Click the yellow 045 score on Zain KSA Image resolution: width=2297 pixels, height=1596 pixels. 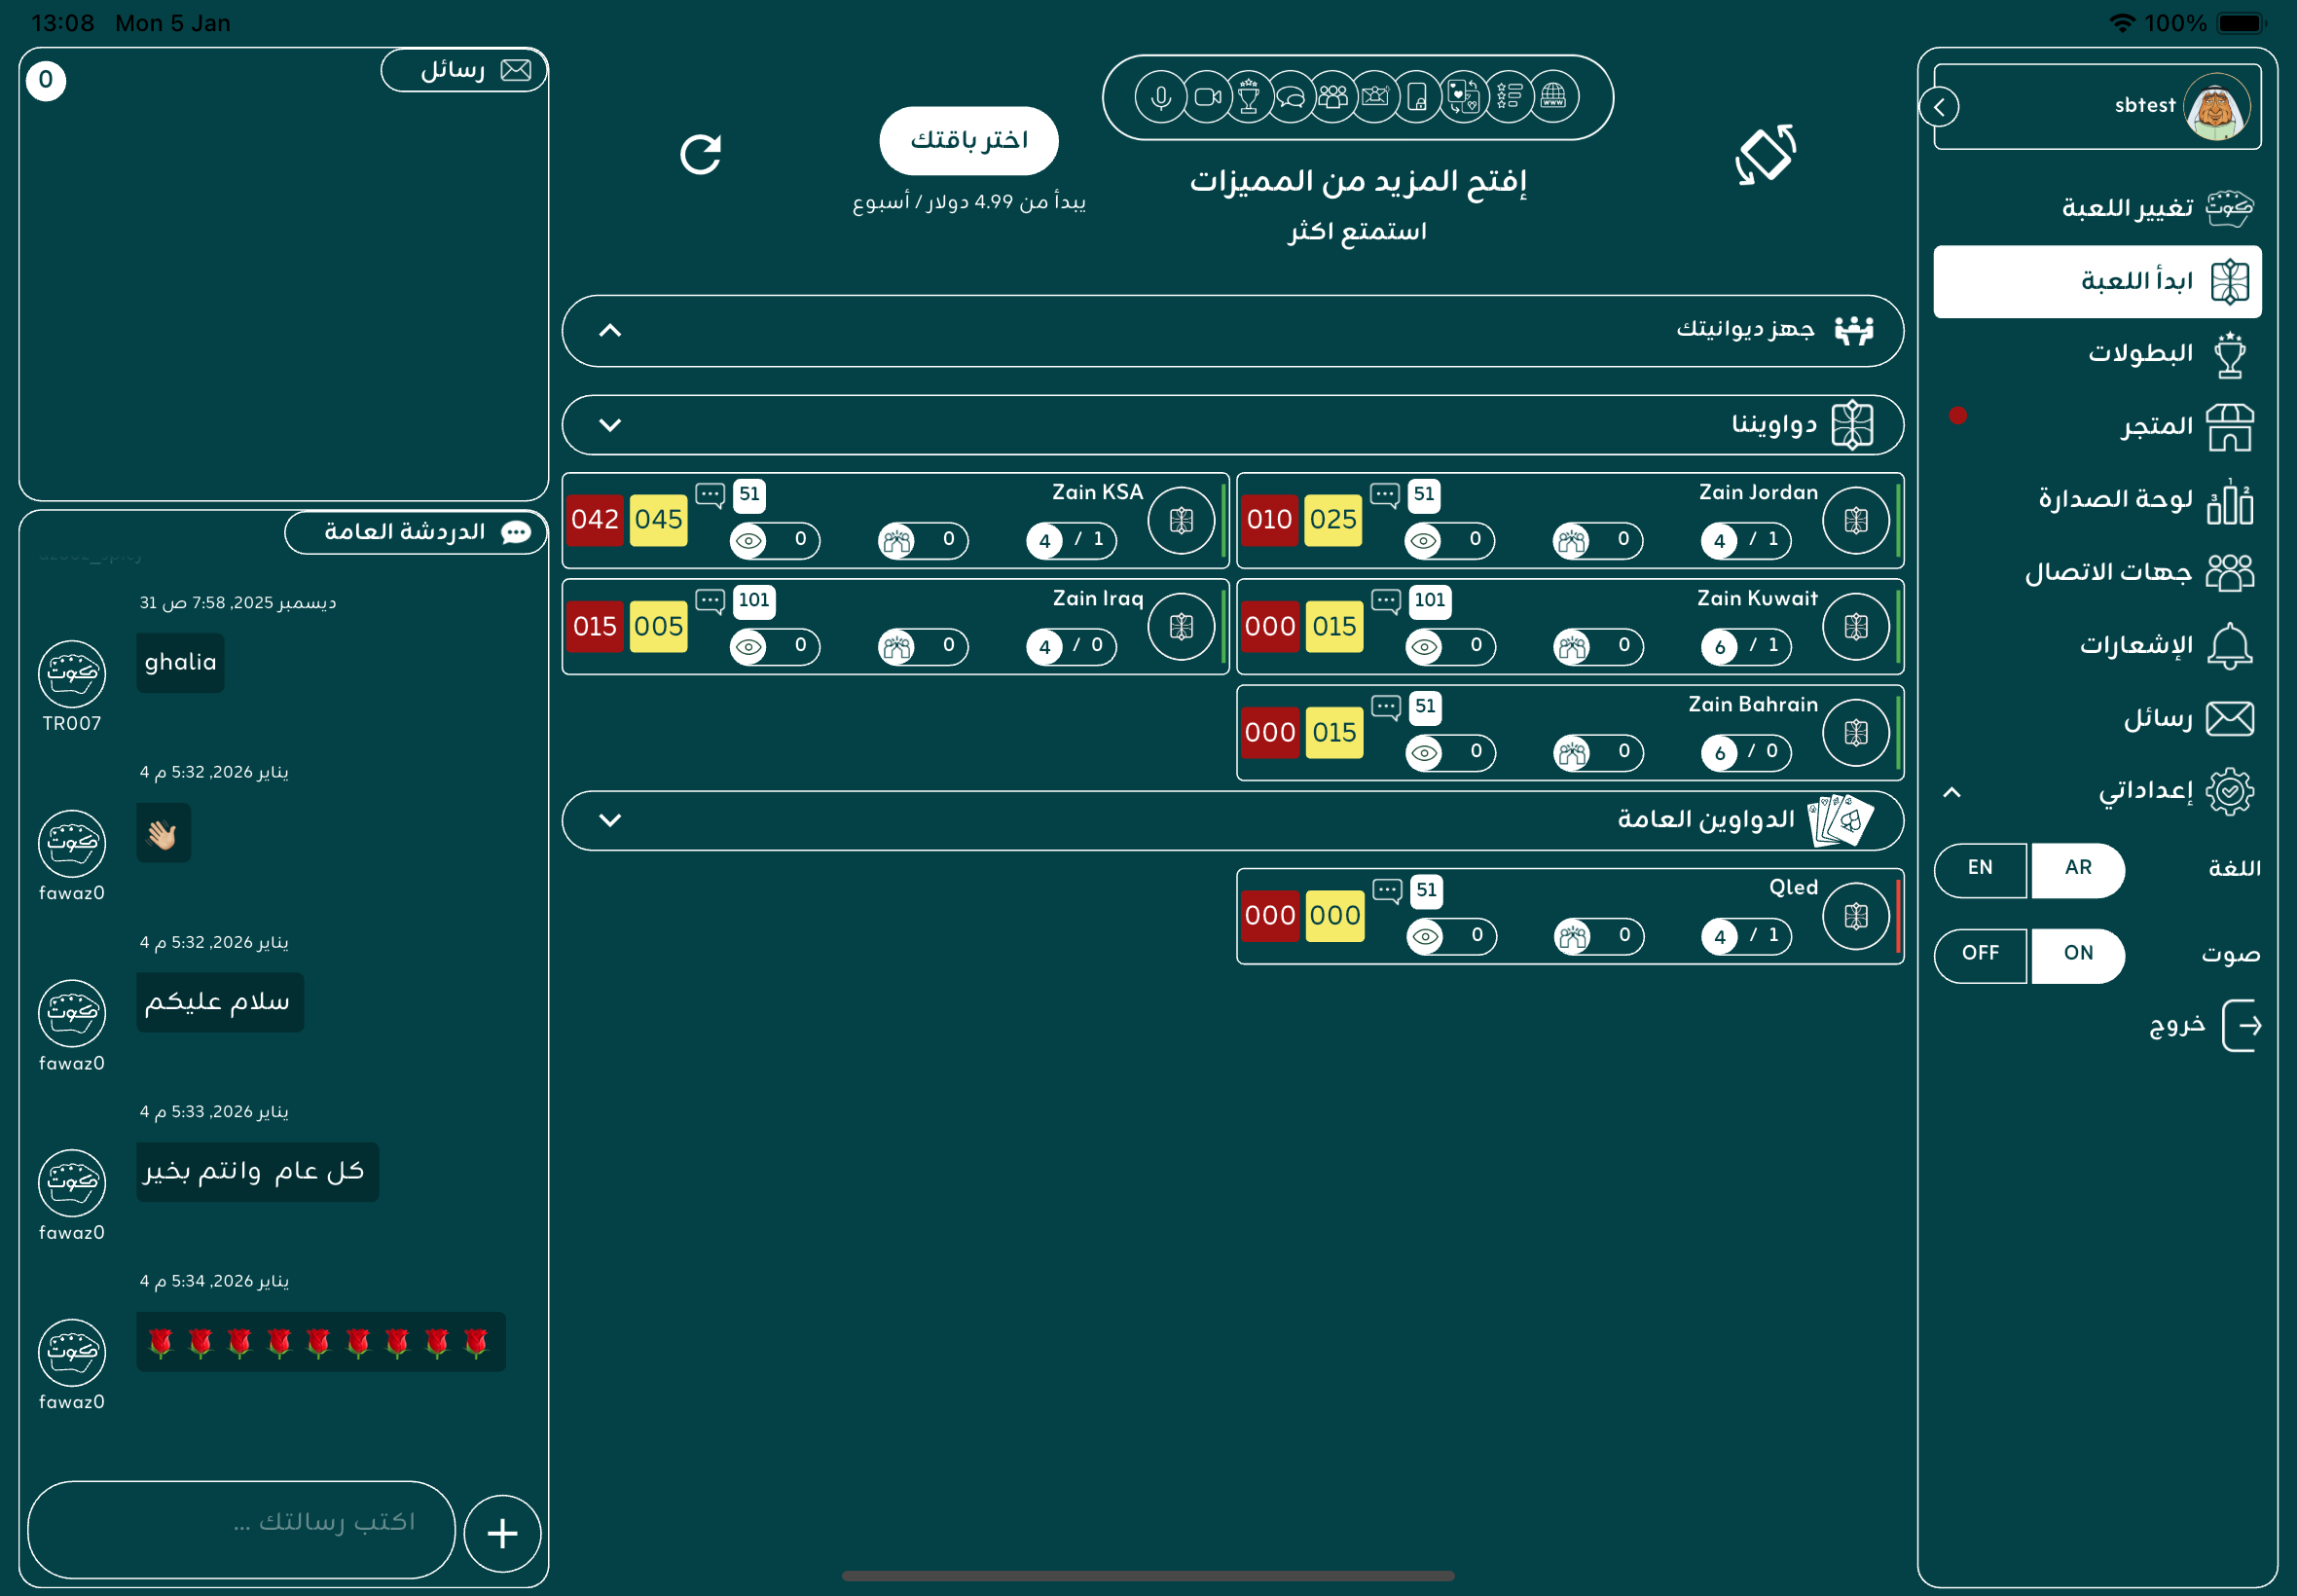coord(658,520)
